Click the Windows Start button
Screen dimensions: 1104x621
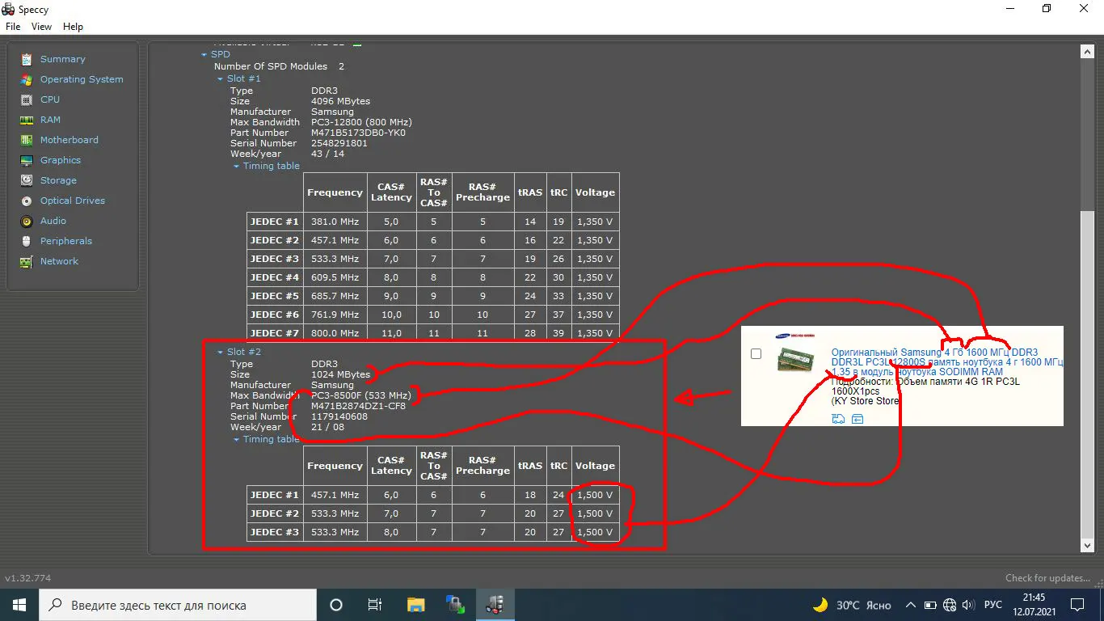[19, 605]
